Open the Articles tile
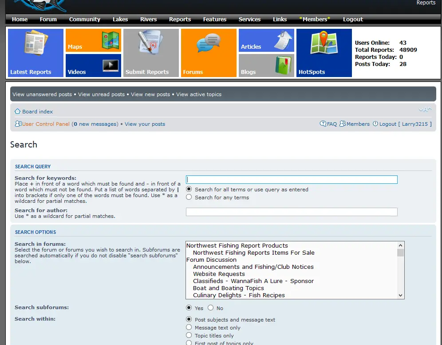 click(x=266, y=40)
